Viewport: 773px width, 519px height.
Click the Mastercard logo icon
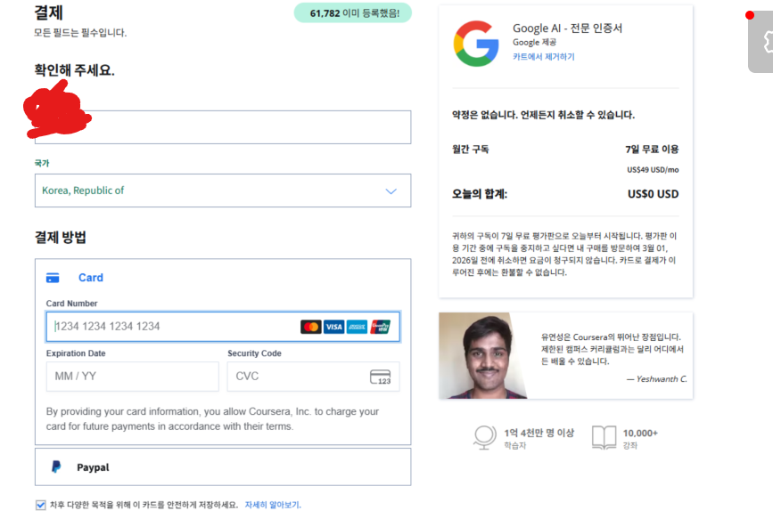click(311, 327)
